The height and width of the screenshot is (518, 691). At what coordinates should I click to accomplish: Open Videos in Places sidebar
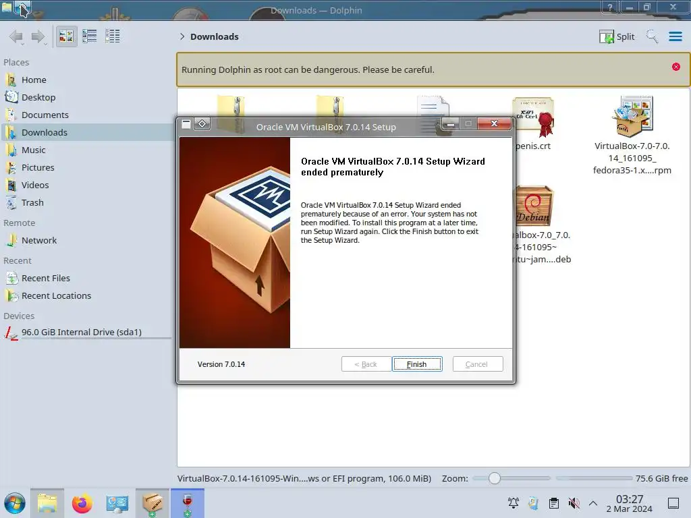(x=86, y=185)
